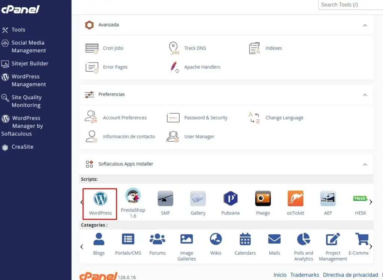Click the Preferencias section heading

[x=111, y=94]
